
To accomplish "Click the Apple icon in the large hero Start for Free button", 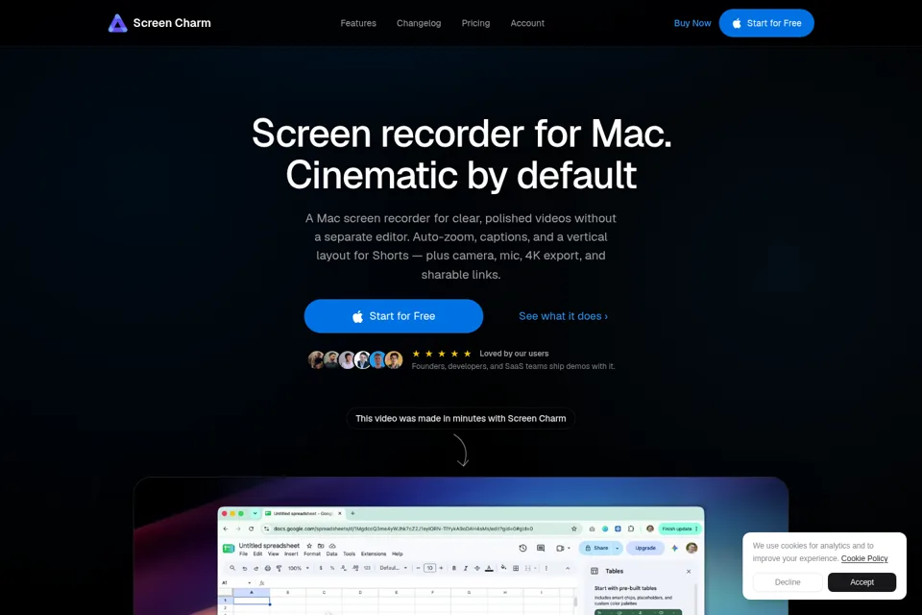I will [357, 316].
